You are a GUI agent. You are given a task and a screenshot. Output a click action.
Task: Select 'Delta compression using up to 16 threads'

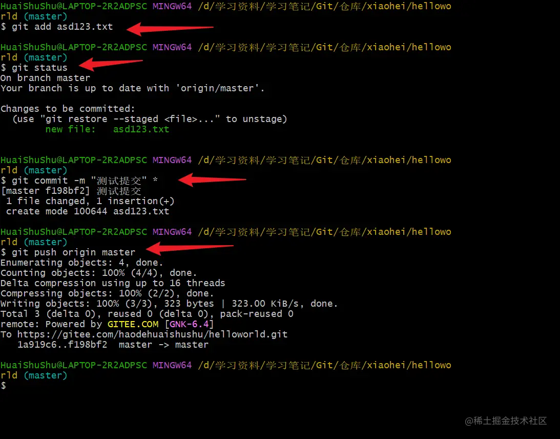click(113, 284)
